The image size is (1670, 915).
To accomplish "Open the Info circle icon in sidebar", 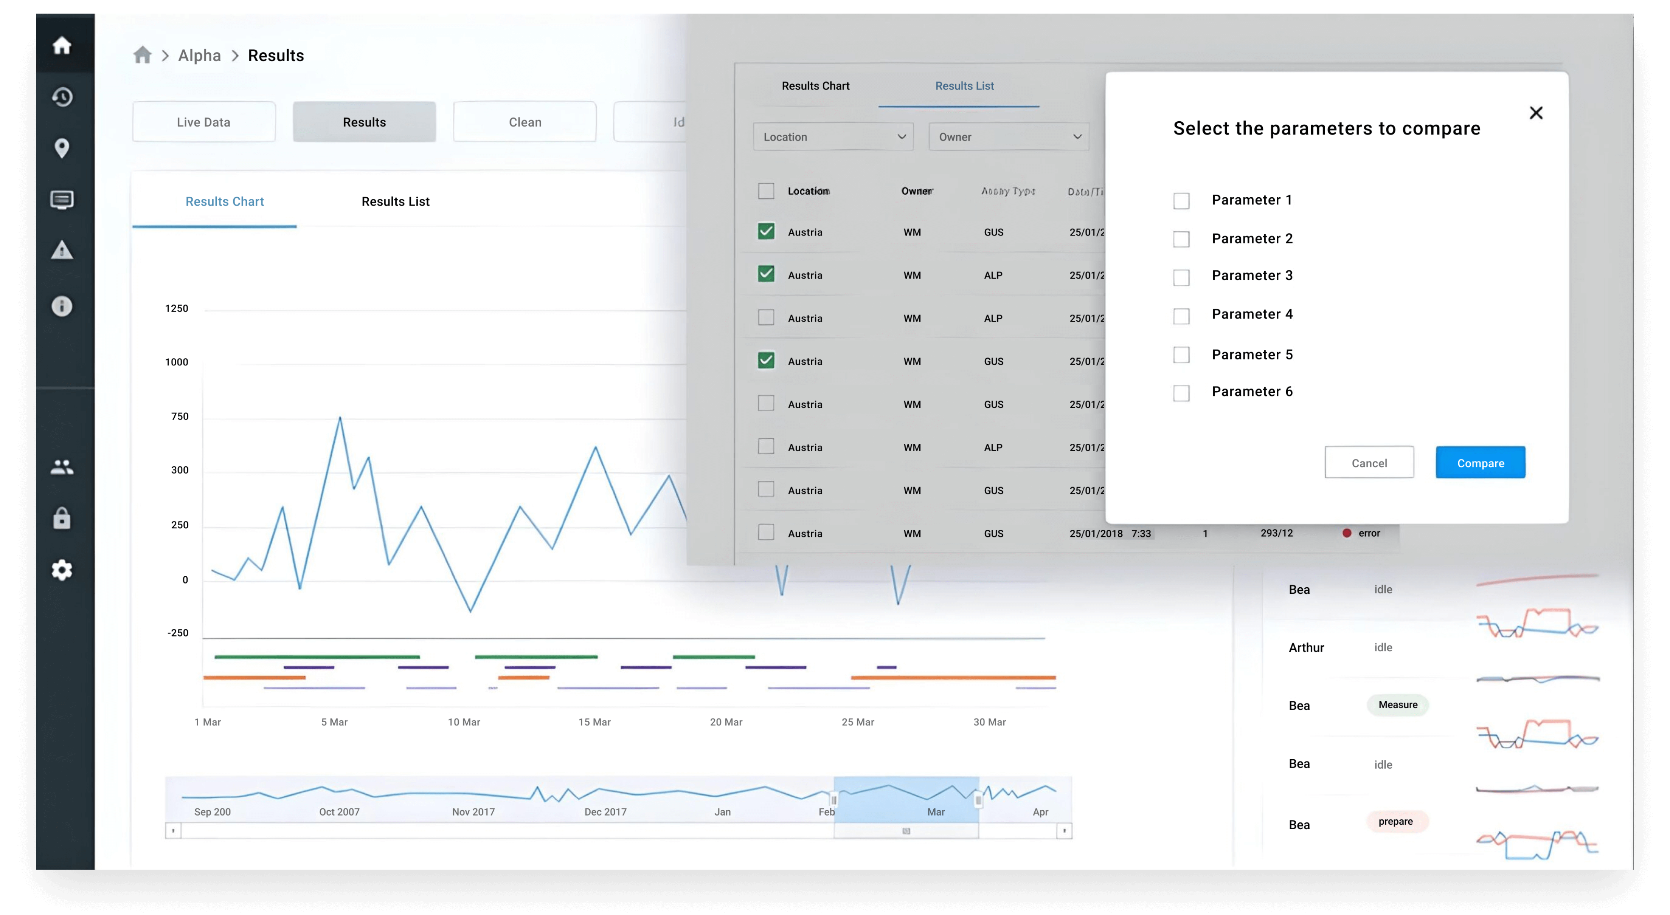I will pyautogui.click(x=62, y=306).
